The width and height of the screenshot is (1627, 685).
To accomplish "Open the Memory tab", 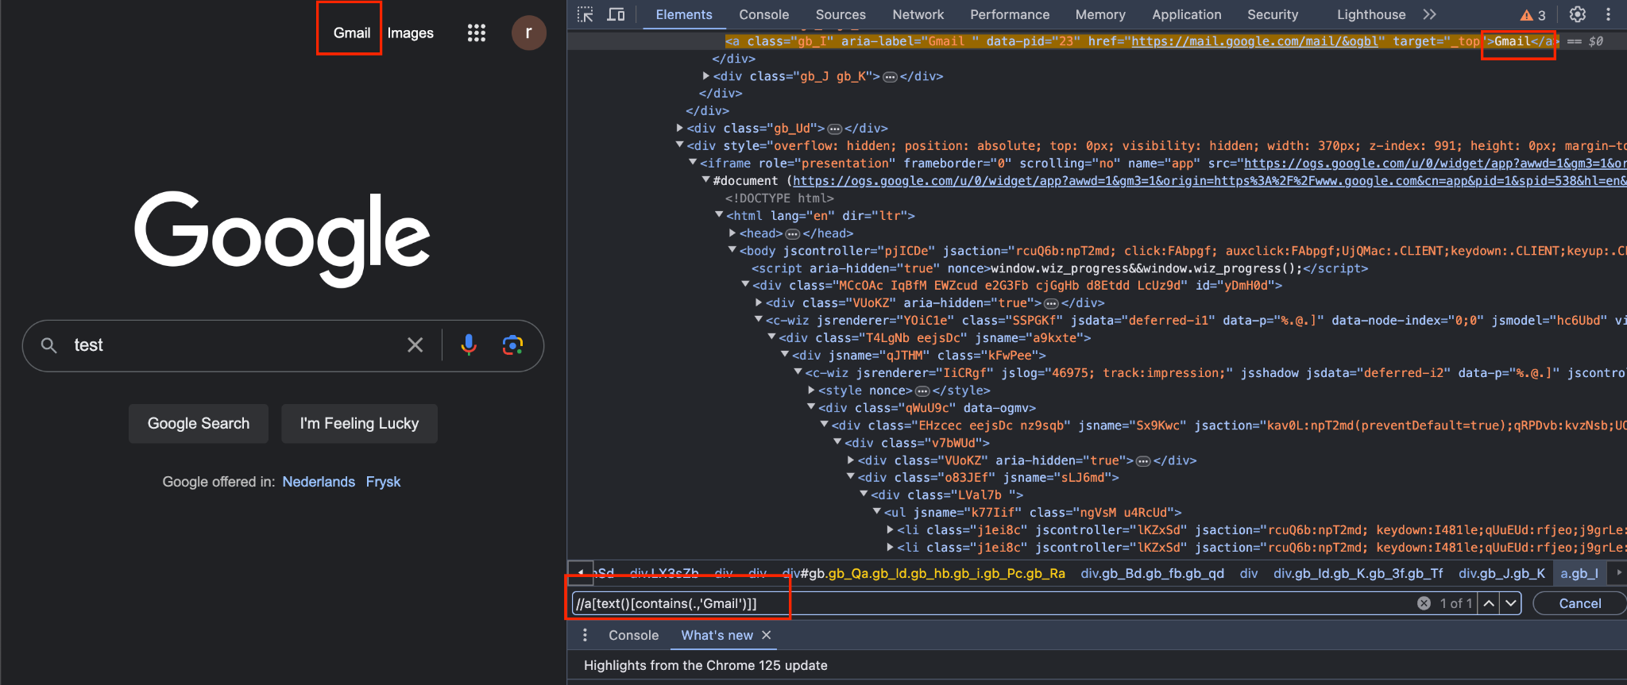I will (1100, 14).
